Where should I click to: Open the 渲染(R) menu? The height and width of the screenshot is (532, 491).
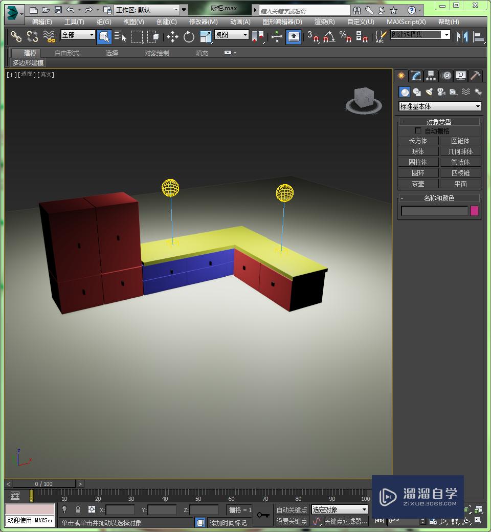pos(324,22)
